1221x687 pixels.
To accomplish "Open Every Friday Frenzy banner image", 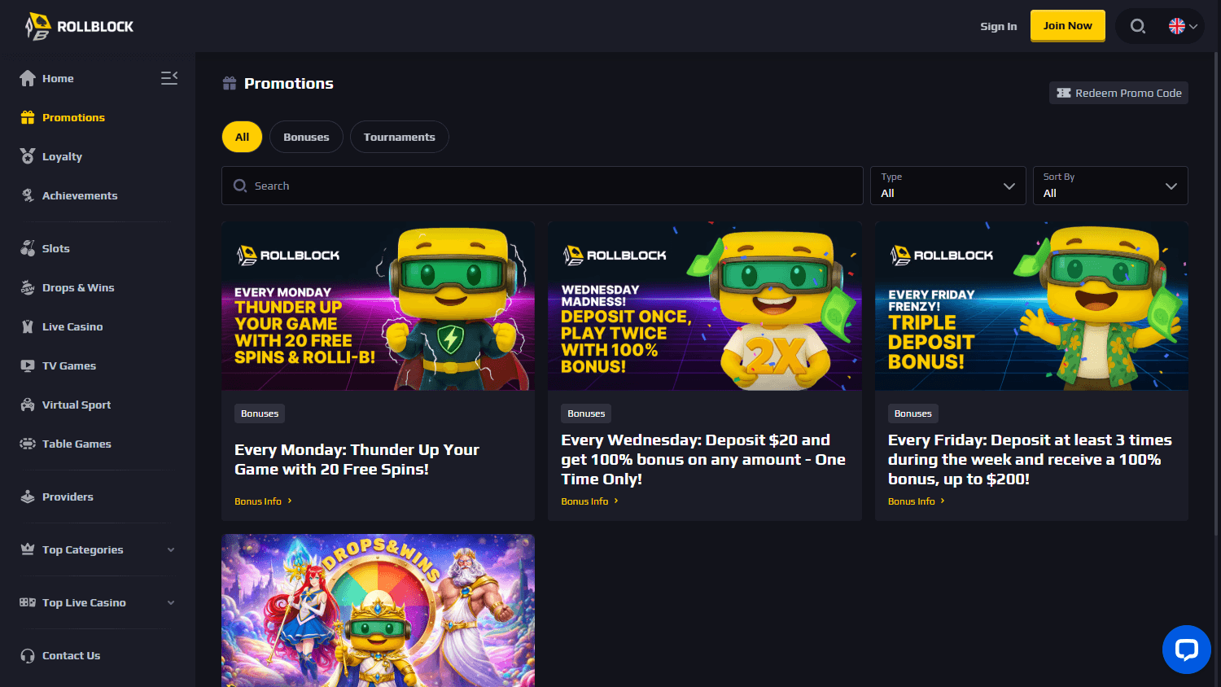I will click(1031, 306).
